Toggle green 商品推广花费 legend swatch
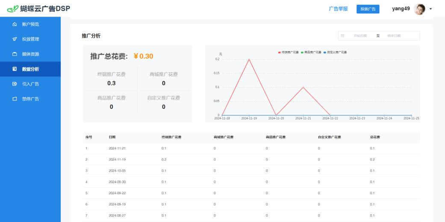The height and width of the screenshot is (222, 445). 302,53
